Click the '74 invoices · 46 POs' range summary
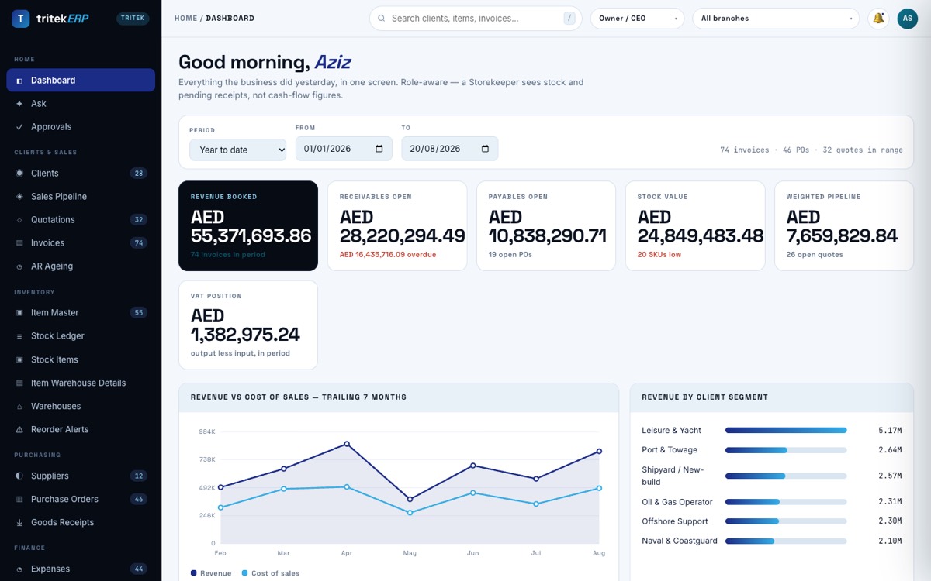Screen dimensions: 931x581 point(812,150)
